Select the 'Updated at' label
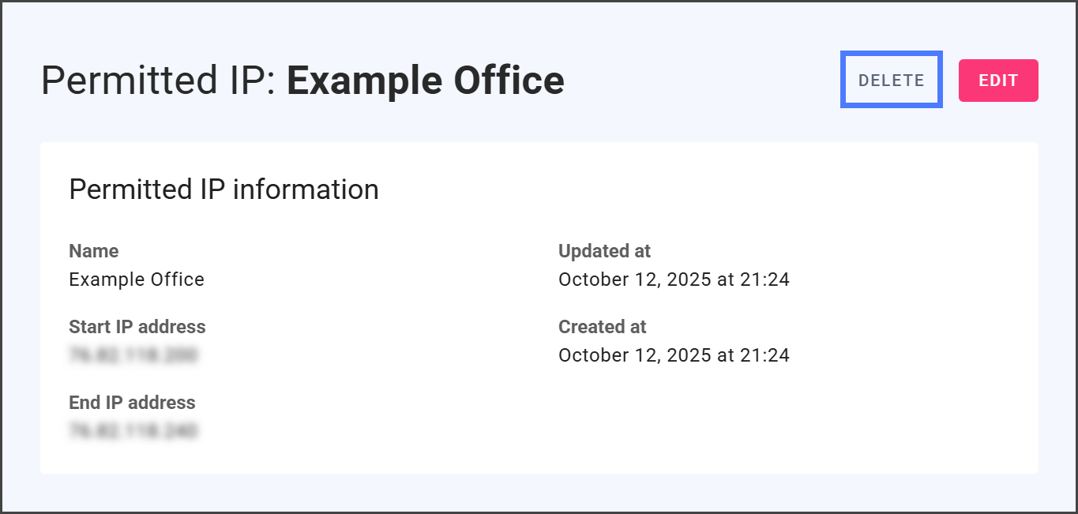This screenshot has height=514, width=1078. click(x=604, y=251)
